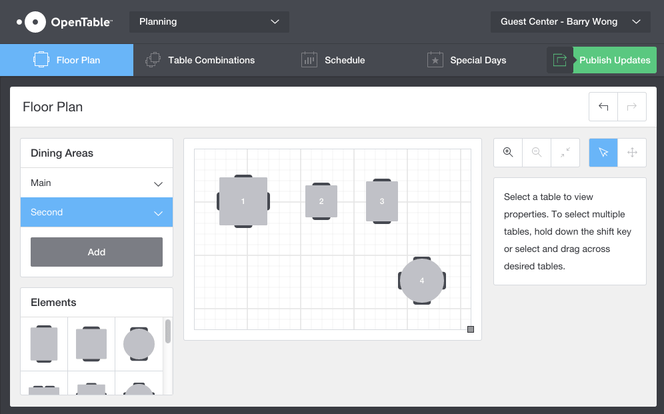
Task: Switch to the Table Combinations tab
Action: (200, 60)
